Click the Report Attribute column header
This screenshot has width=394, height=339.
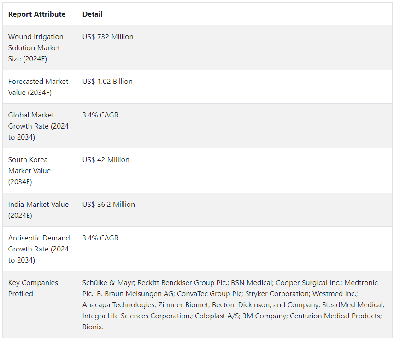point(37,14)
